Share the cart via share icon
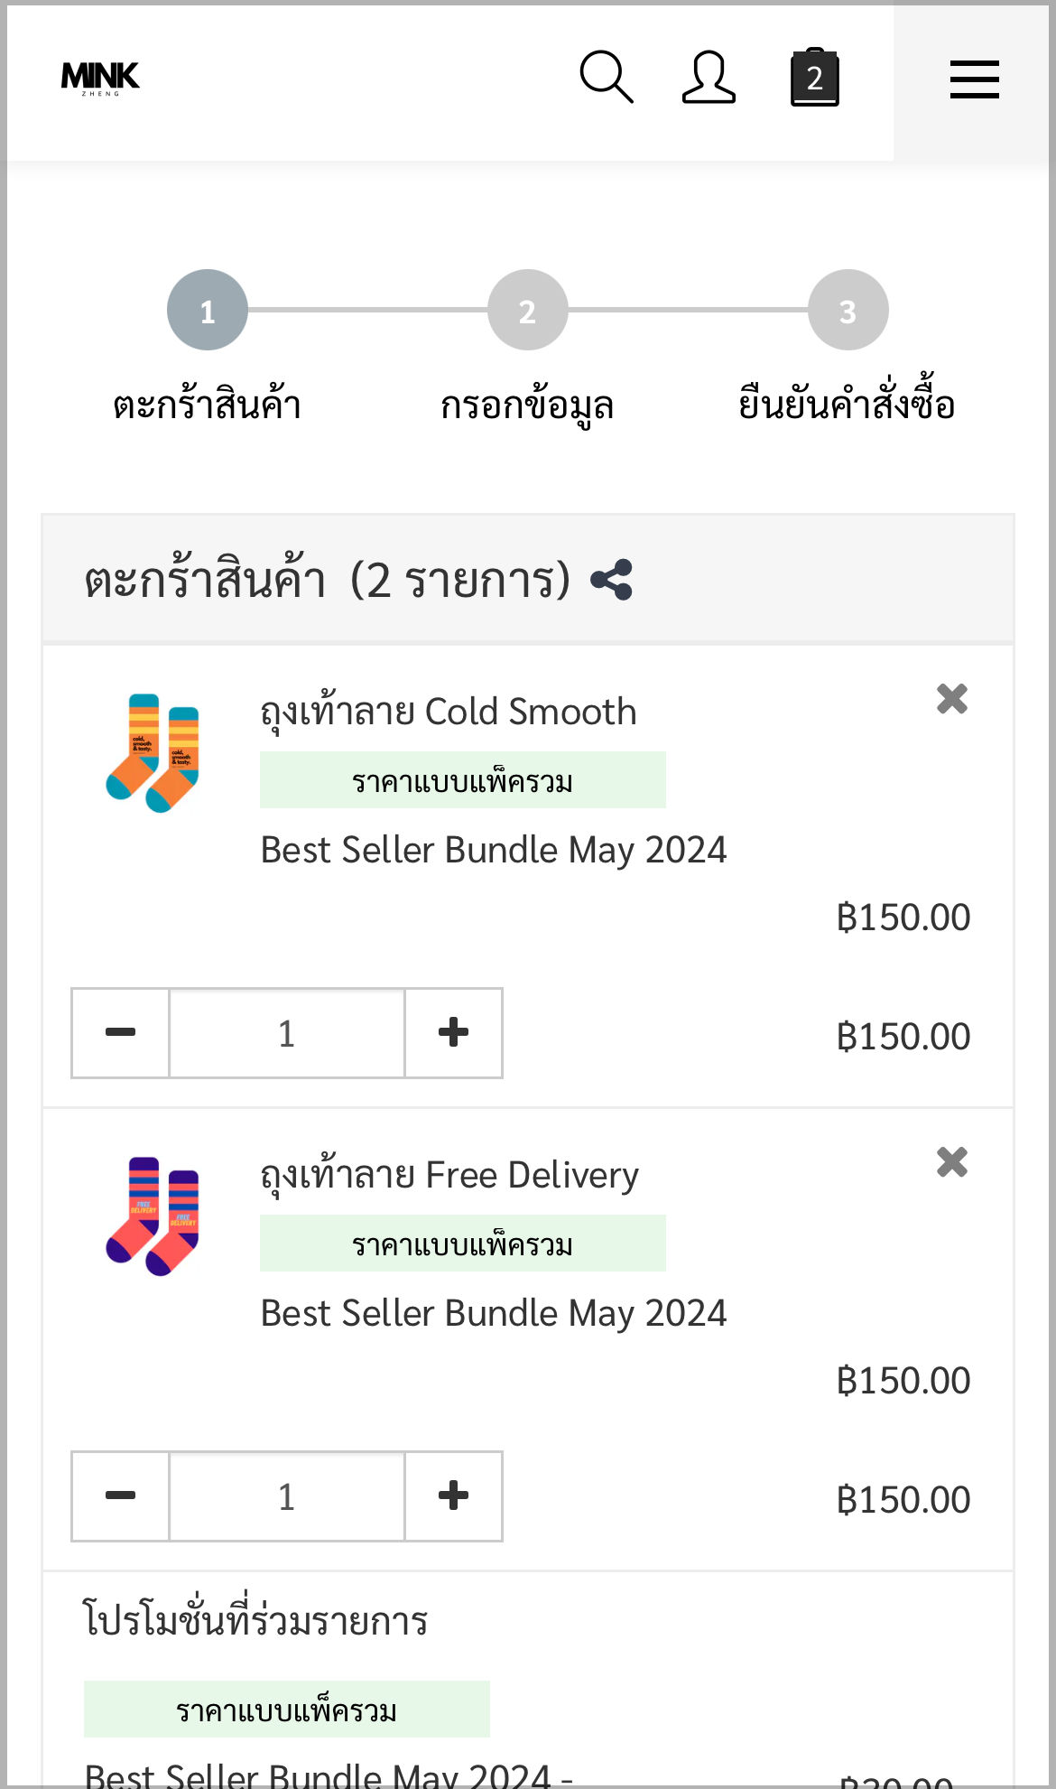 click(x=611, y=580)
